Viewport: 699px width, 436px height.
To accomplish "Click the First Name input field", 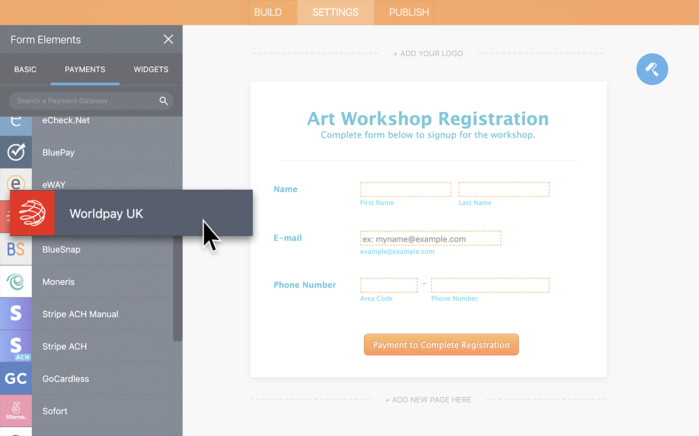I will [x=406, y=189].
